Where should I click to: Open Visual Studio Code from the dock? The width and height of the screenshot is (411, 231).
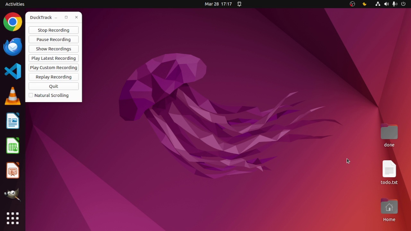click(x=13, y=71)
